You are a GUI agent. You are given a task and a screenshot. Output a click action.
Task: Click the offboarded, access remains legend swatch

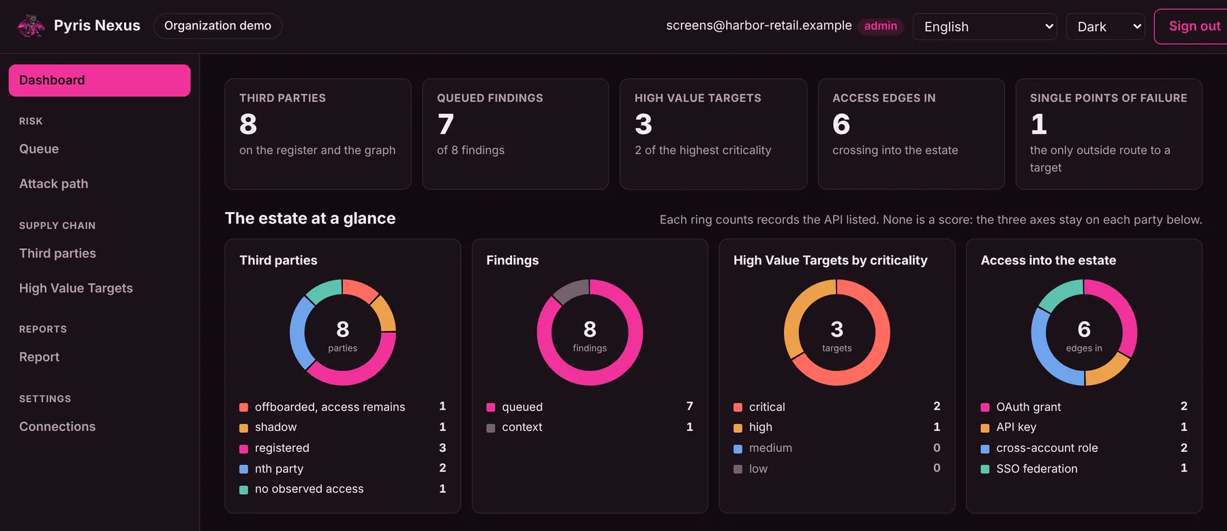coord(243,408)
